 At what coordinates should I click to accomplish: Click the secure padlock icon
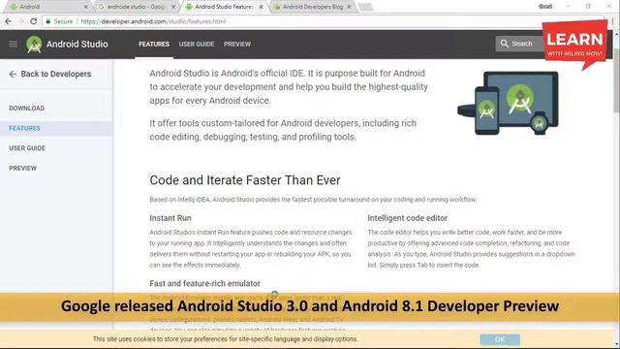pyautogui.click(x=47, y=21)
